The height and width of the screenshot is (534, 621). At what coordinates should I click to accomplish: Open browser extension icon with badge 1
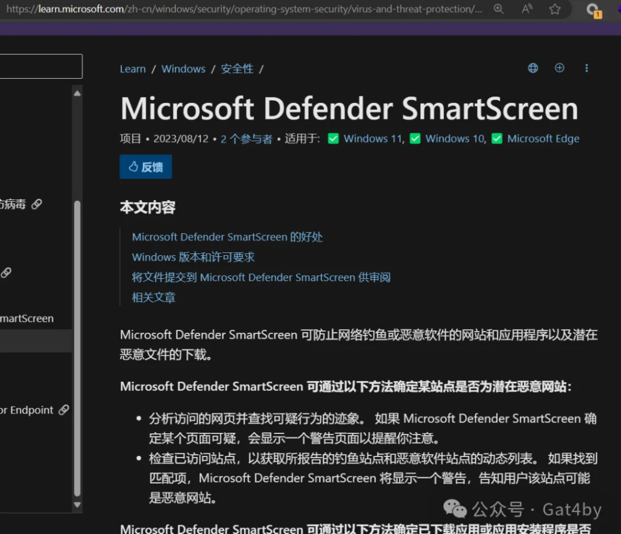[594, 10]
